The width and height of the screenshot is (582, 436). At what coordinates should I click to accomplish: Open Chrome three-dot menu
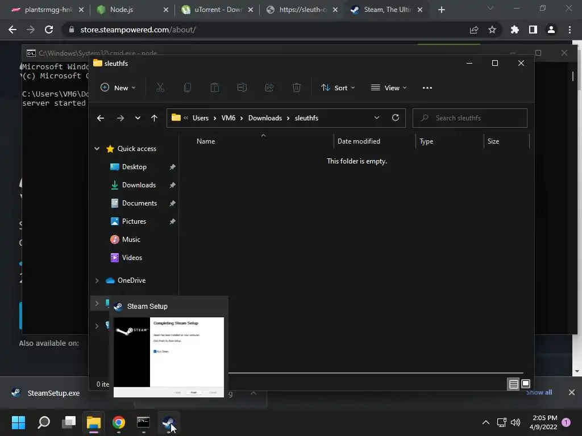tap(569, 30)
